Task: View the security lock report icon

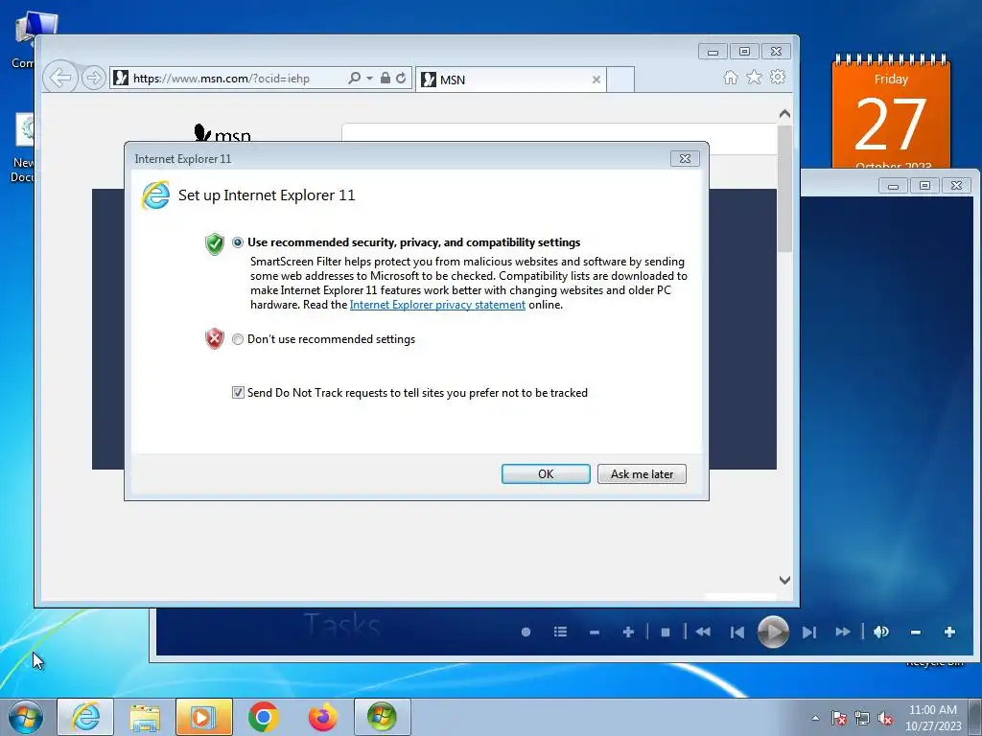Action: coord(386,78)
